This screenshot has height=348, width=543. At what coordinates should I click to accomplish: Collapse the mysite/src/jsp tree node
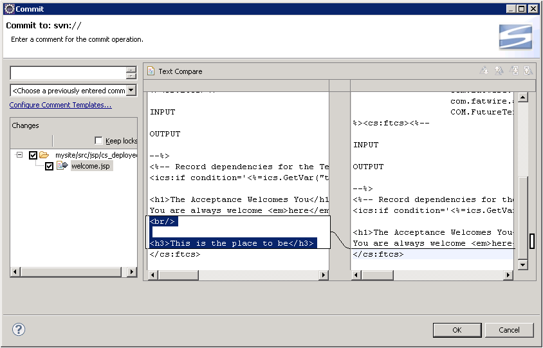[x=20, y=155]
